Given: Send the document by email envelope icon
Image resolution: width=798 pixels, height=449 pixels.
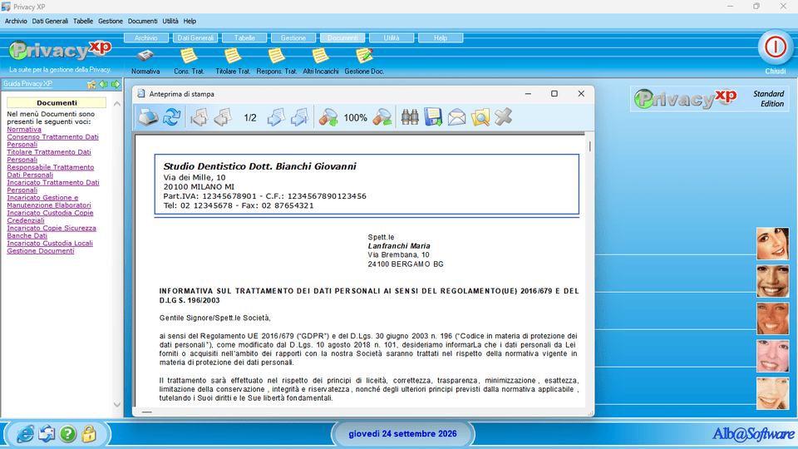Looking at the screenshot, I should pyautogui.click(x=456, y=117).
